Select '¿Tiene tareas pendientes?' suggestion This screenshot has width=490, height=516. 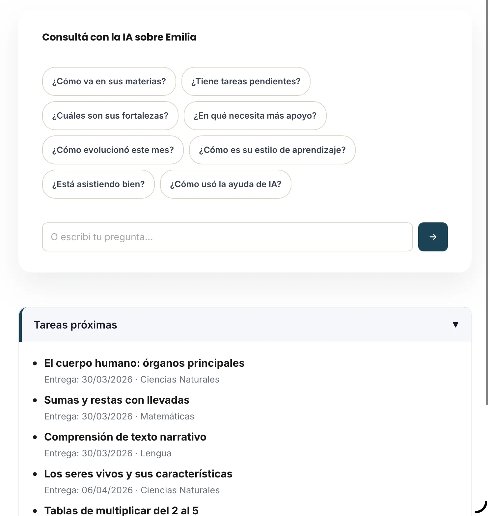click(246, 81)
